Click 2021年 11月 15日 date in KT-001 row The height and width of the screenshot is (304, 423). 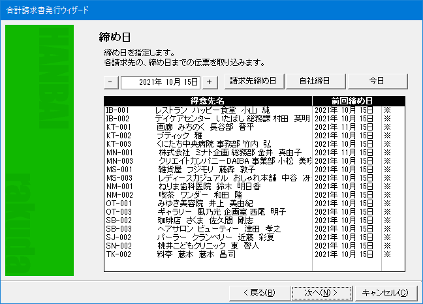pos(344,127)
